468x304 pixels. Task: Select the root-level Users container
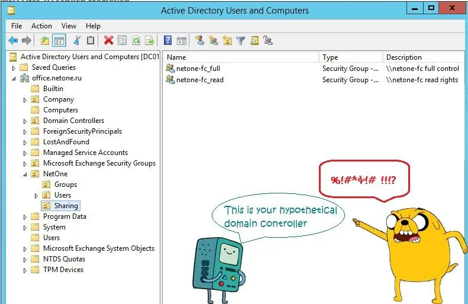(x=51, y=238)
